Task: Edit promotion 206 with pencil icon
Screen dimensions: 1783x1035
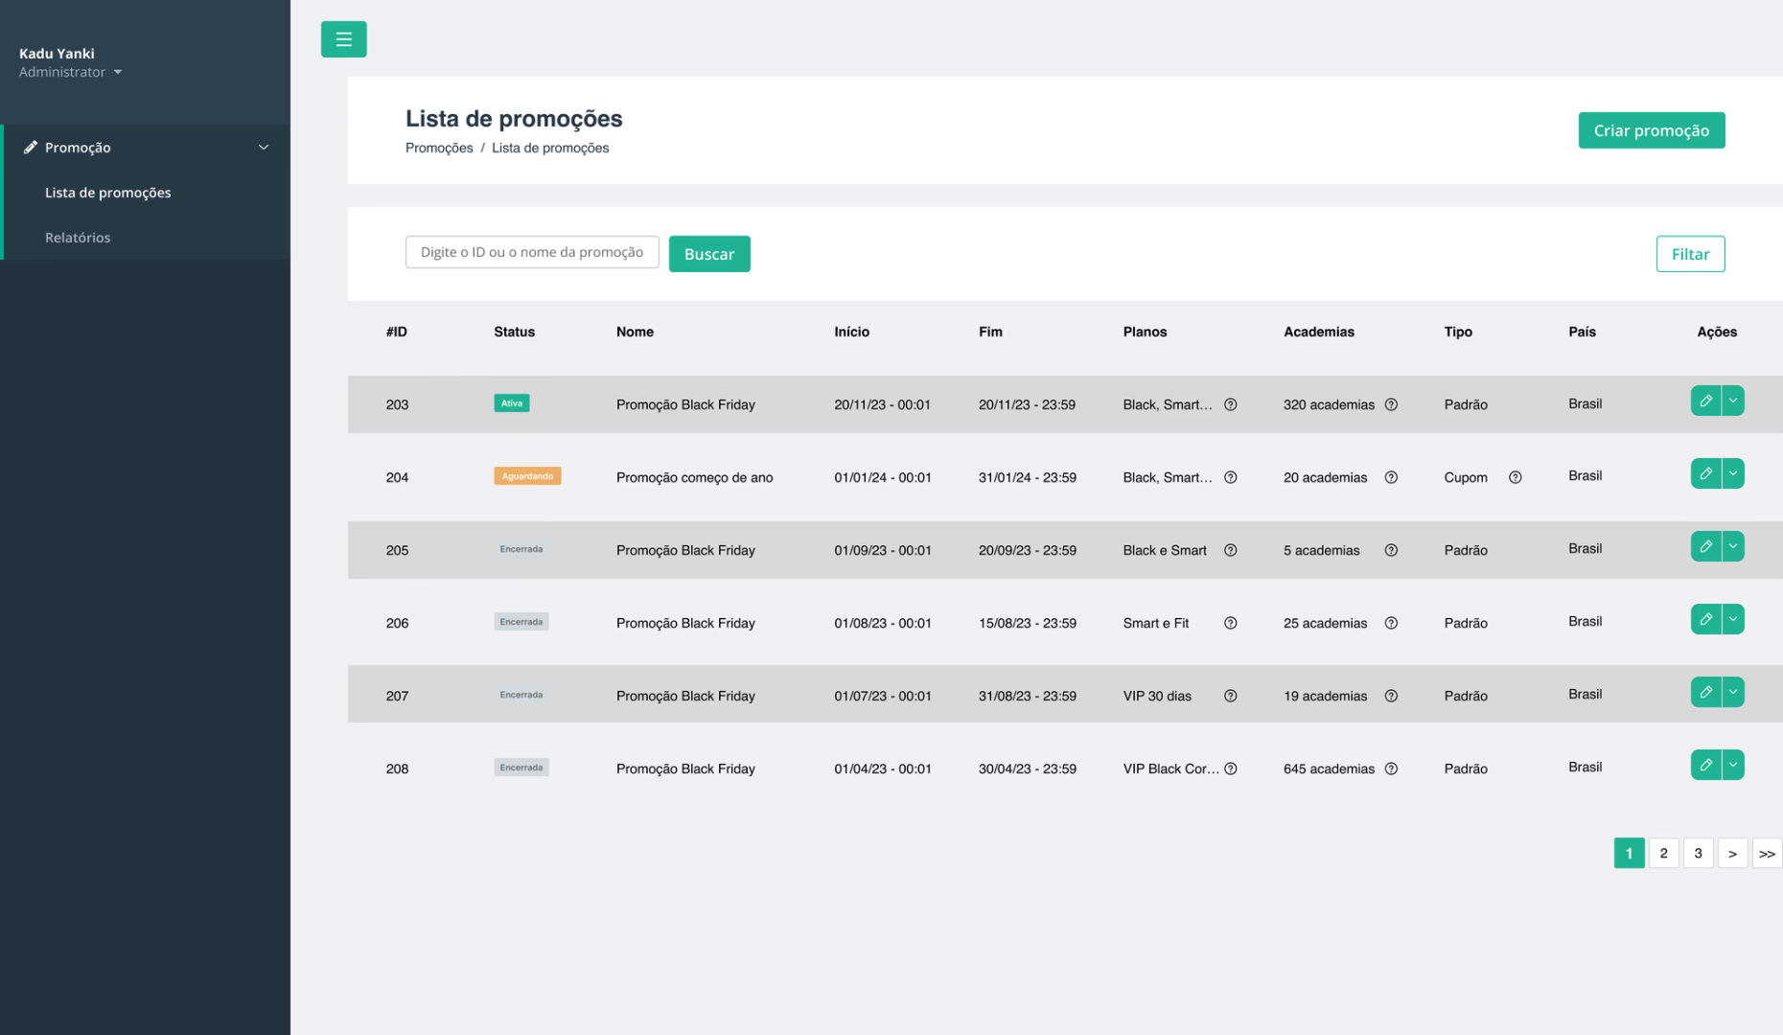Action: pos(1705,619)
